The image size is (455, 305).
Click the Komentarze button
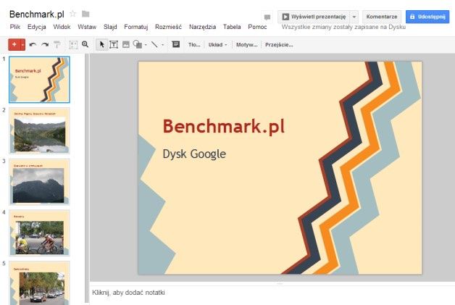coord(382,17)
